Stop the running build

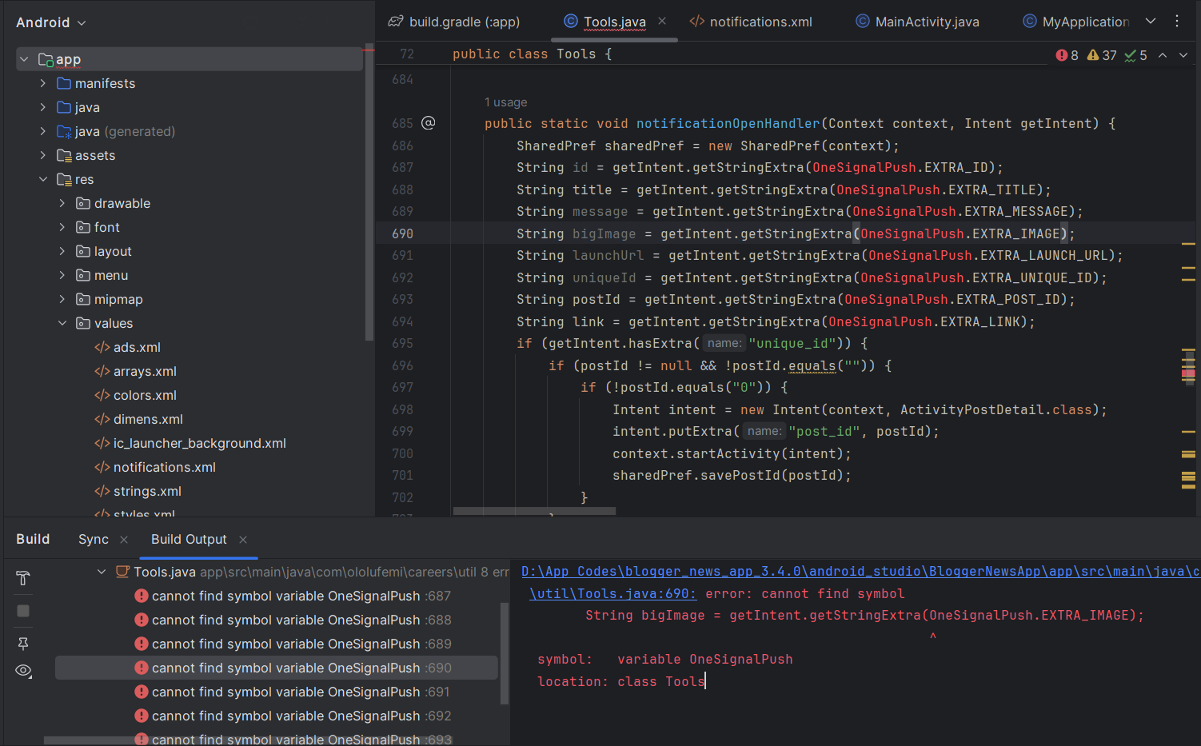(23, 611)
